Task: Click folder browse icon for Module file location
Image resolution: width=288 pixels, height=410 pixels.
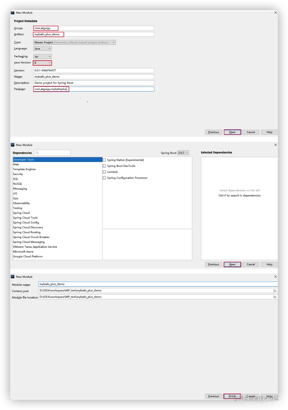Action: (275, 297)
